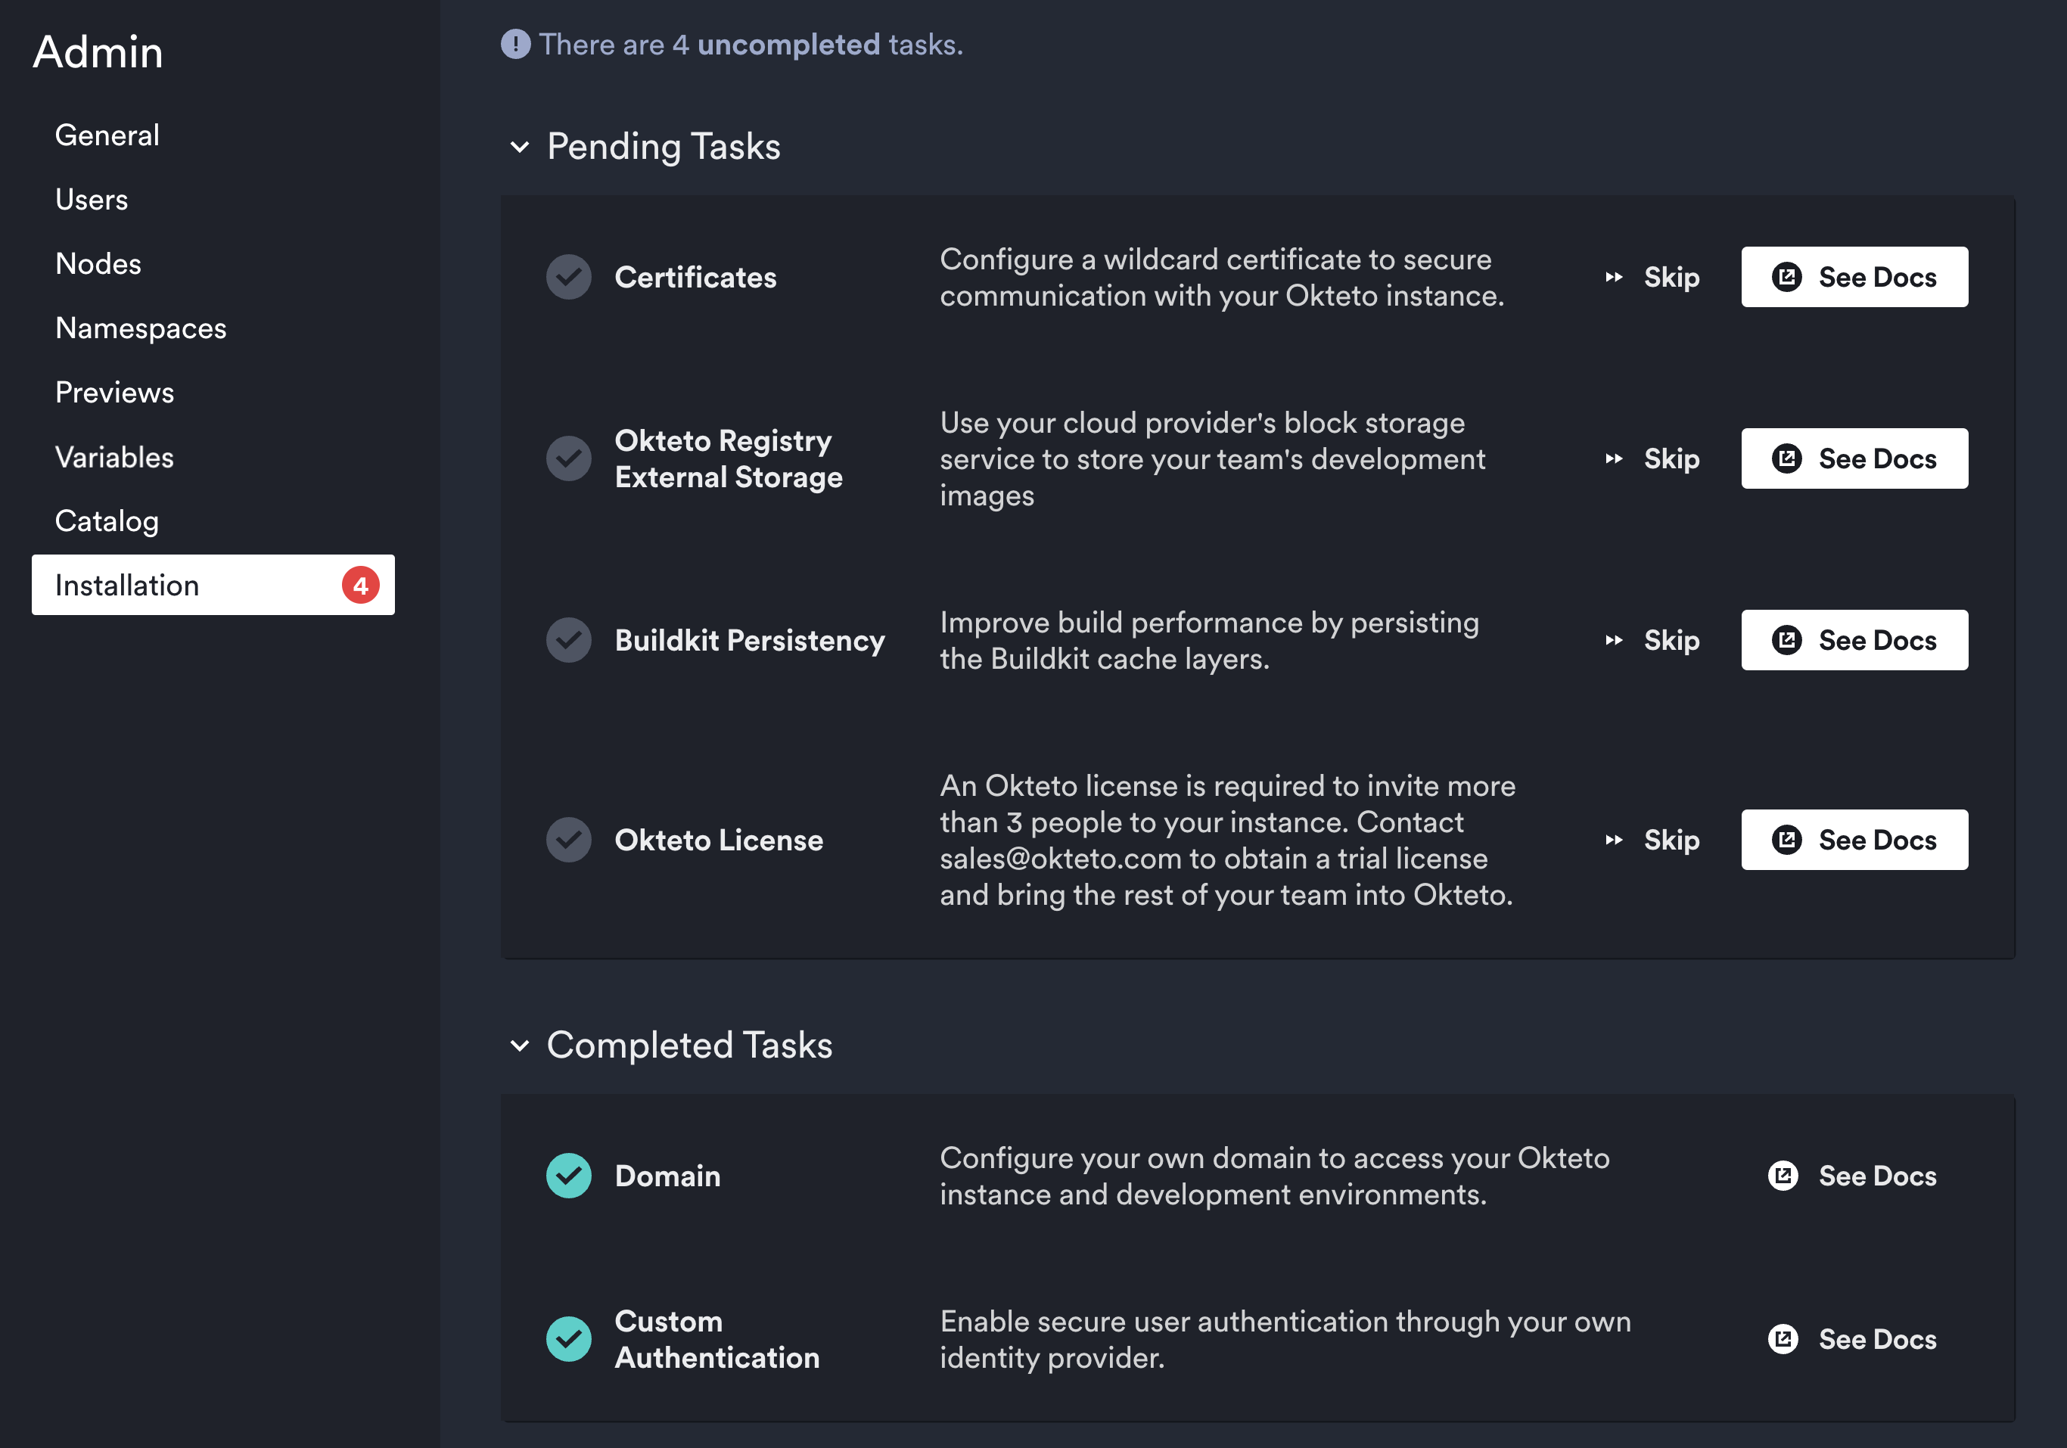Toggle the Buildkit Persistency check circle
This screenshot has height=1448, width=2067.
click(569, 640)
